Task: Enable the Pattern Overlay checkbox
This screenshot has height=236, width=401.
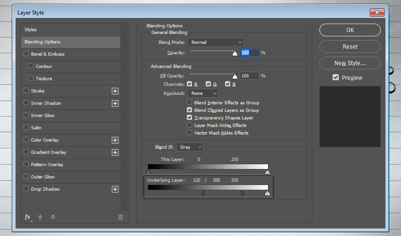Action: click(26, 164)
